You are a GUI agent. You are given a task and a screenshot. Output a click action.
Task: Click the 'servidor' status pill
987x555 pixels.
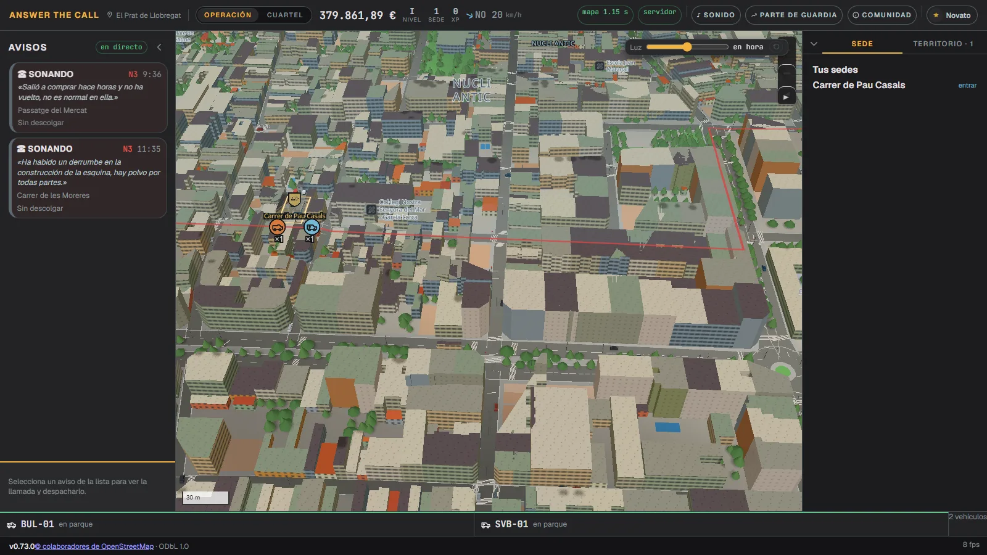[x=659, y=15]
